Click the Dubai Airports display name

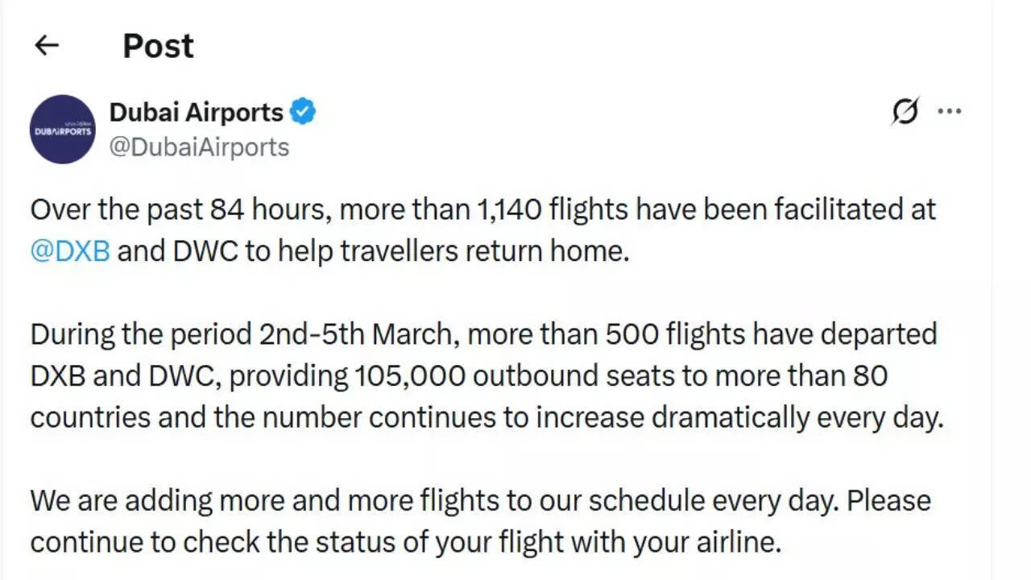196,112
